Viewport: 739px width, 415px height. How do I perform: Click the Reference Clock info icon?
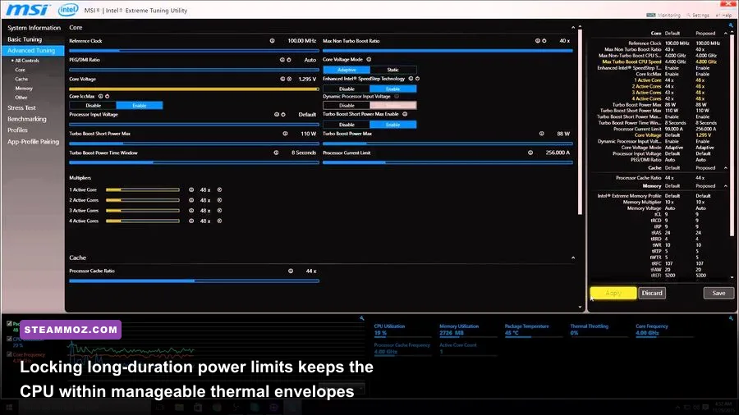point(272,41)
